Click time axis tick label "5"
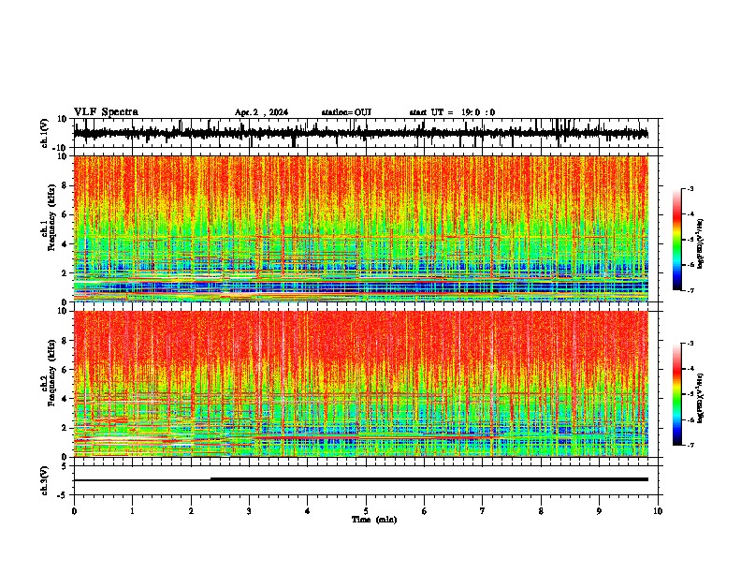This screenshot has width=741, height=573. 366,511
